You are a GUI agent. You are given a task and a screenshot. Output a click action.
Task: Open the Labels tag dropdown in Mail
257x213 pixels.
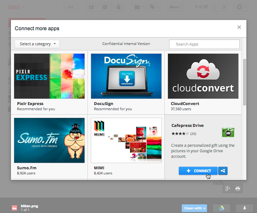(154, 7)
